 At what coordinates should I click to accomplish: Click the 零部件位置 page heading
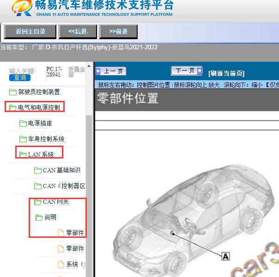pos(128,98)
